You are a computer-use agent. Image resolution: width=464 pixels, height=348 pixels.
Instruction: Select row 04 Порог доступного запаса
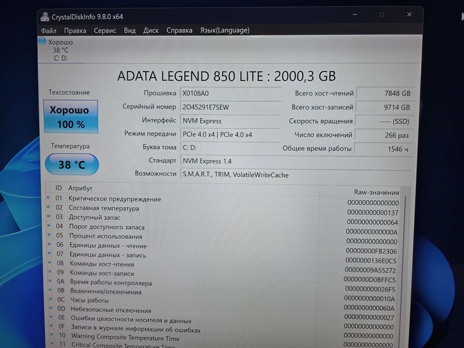(223, 229)
